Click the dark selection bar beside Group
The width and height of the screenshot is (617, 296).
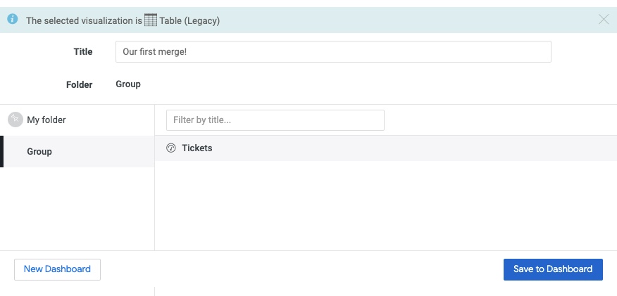pos(1,152)
